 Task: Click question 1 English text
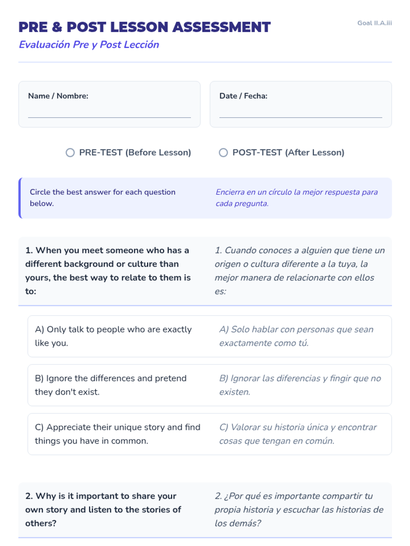108,271
